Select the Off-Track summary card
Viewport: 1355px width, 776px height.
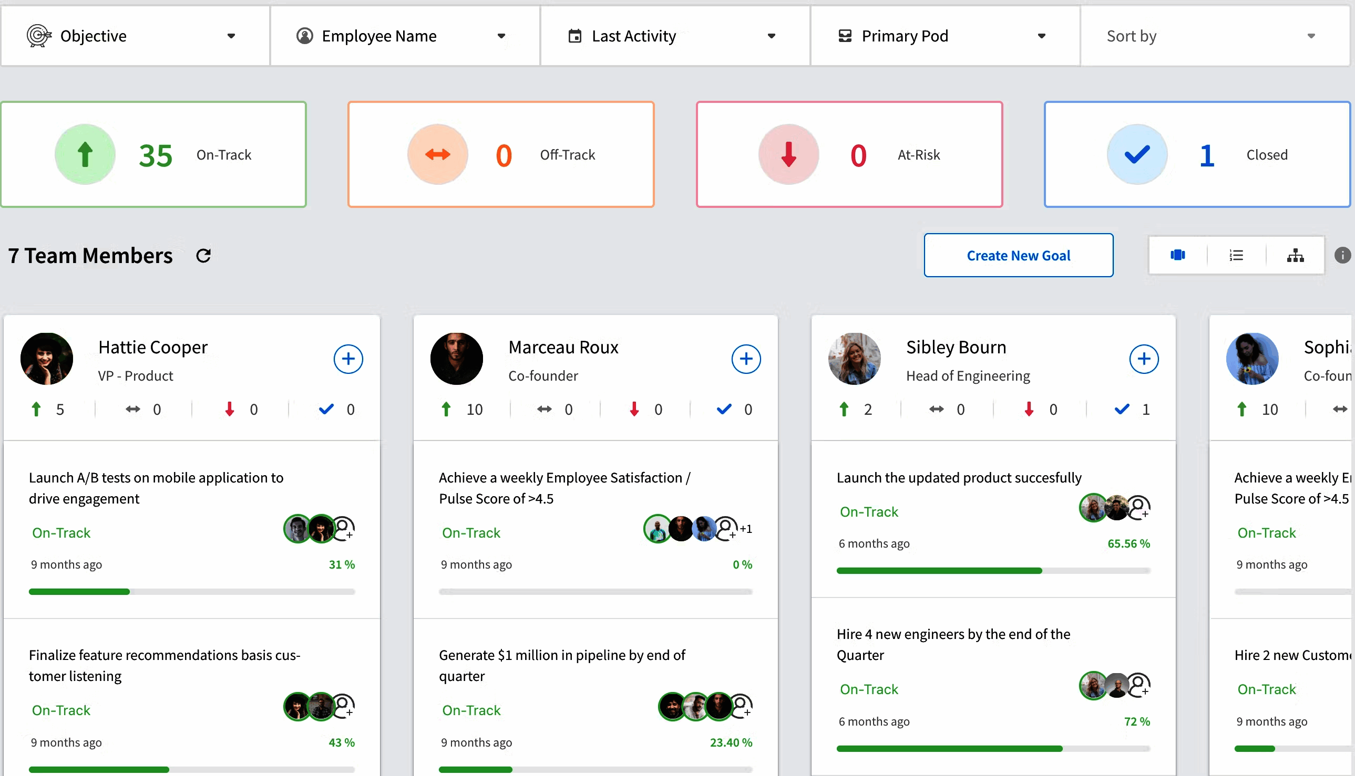point(500,154)
